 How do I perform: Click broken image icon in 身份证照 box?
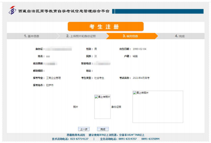click(134, 93)
